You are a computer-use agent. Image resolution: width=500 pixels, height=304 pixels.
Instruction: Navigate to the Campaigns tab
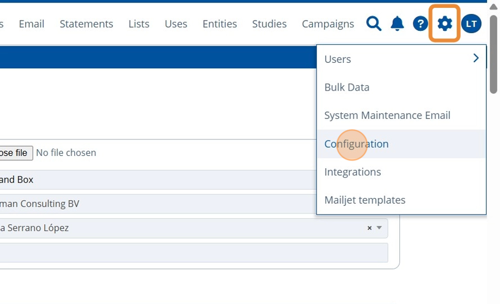pos(328,24)
